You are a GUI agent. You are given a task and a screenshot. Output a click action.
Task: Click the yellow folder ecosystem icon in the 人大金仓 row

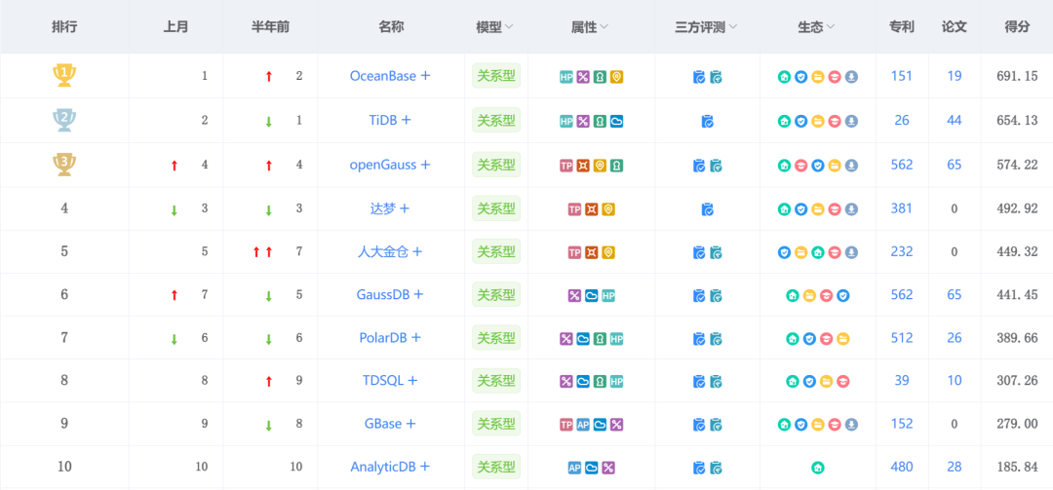pyautogui.click(x=800, y=252)
